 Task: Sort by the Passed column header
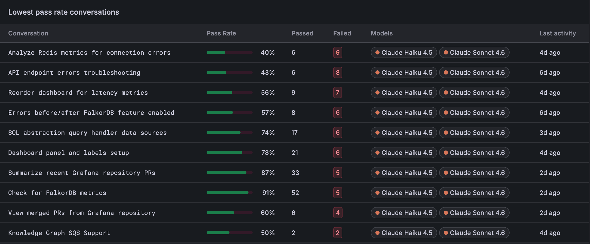tap(302, 33)
